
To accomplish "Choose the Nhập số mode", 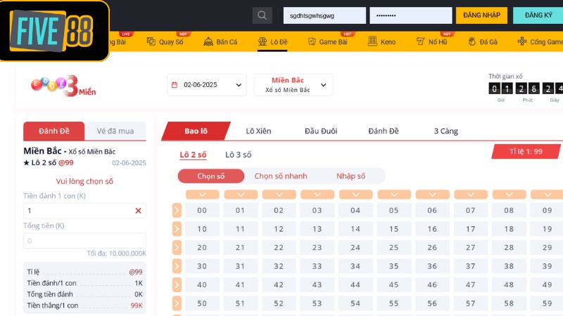I will 350,176.
